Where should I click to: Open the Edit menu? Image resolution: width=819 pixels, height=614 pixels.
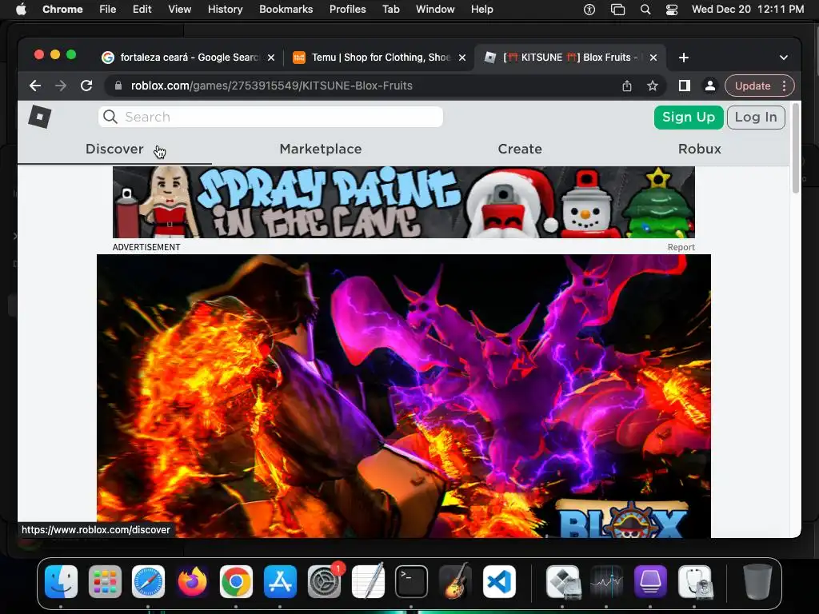(x=142, y=9)
